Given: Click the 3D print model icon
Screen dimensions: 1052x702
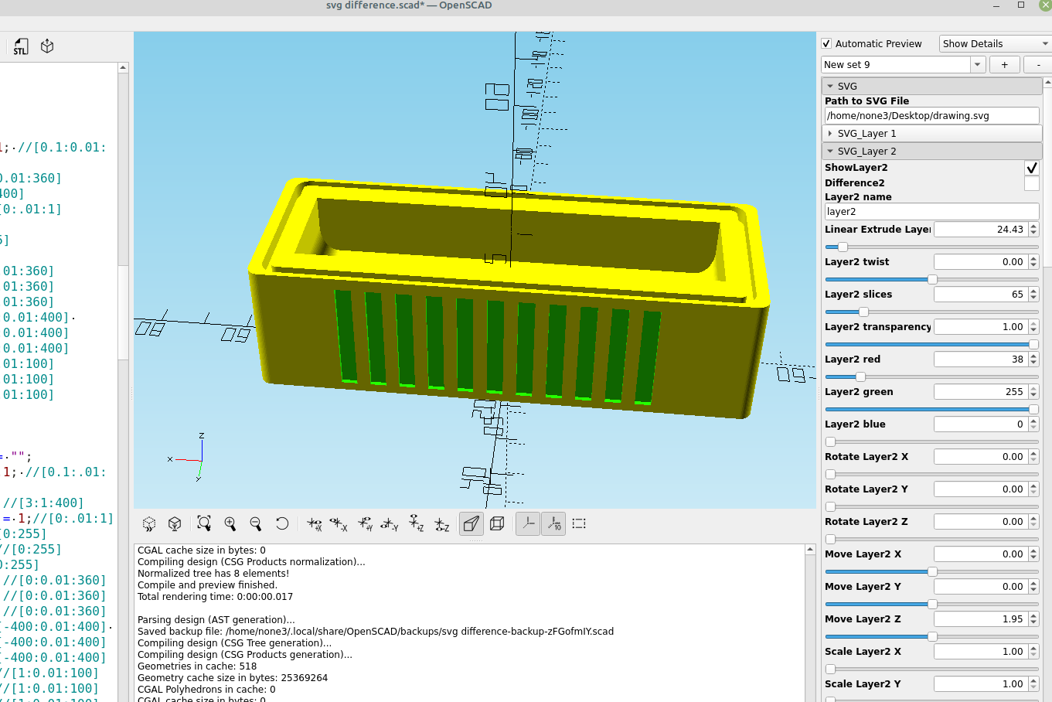Looking at the screenshot, I should [x=47, y=46].
